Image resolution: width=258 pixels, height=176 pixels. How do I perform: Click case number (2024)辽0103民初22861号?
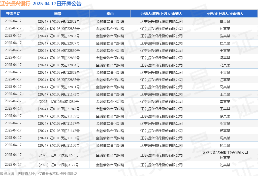click(x=59, y=87)
